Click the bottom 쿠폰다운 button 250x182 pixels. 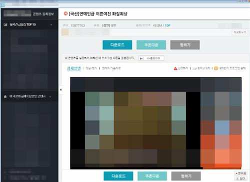(152, 176)
